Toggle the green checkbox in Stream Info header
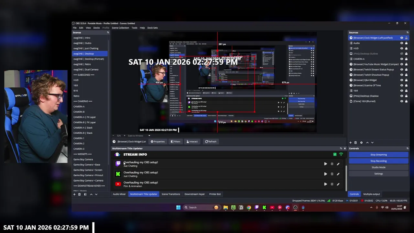The height and width of the screenshot is (233, 414). tap(335, 154)
